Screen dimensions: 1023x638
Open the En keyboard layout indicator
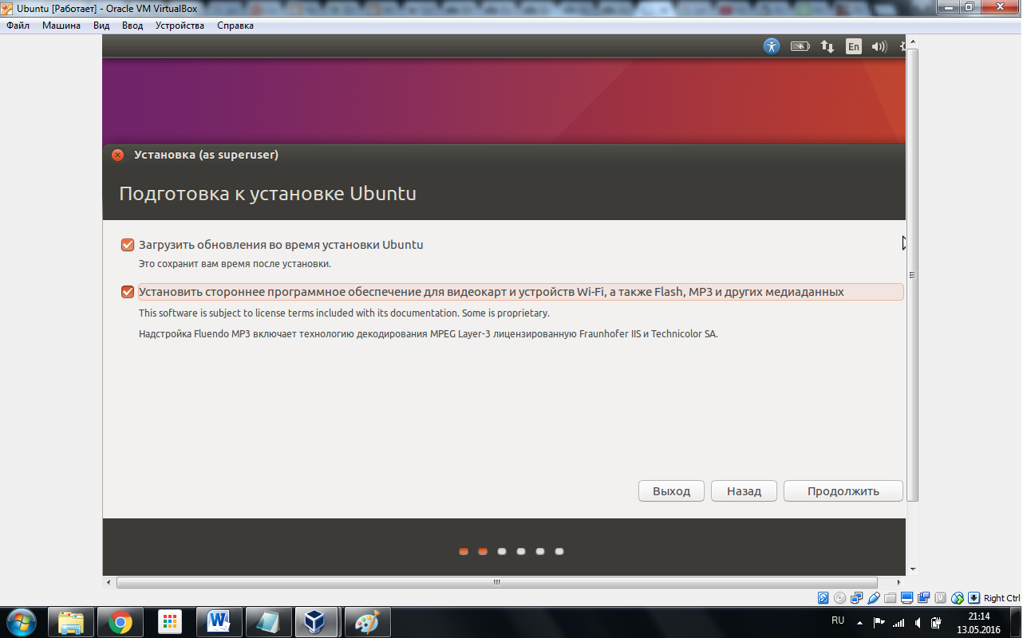pos(854,46)
